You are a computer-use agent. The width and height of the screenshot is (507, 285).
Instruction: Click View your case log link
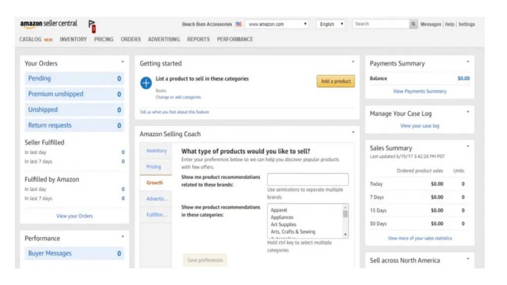(420, 126)
